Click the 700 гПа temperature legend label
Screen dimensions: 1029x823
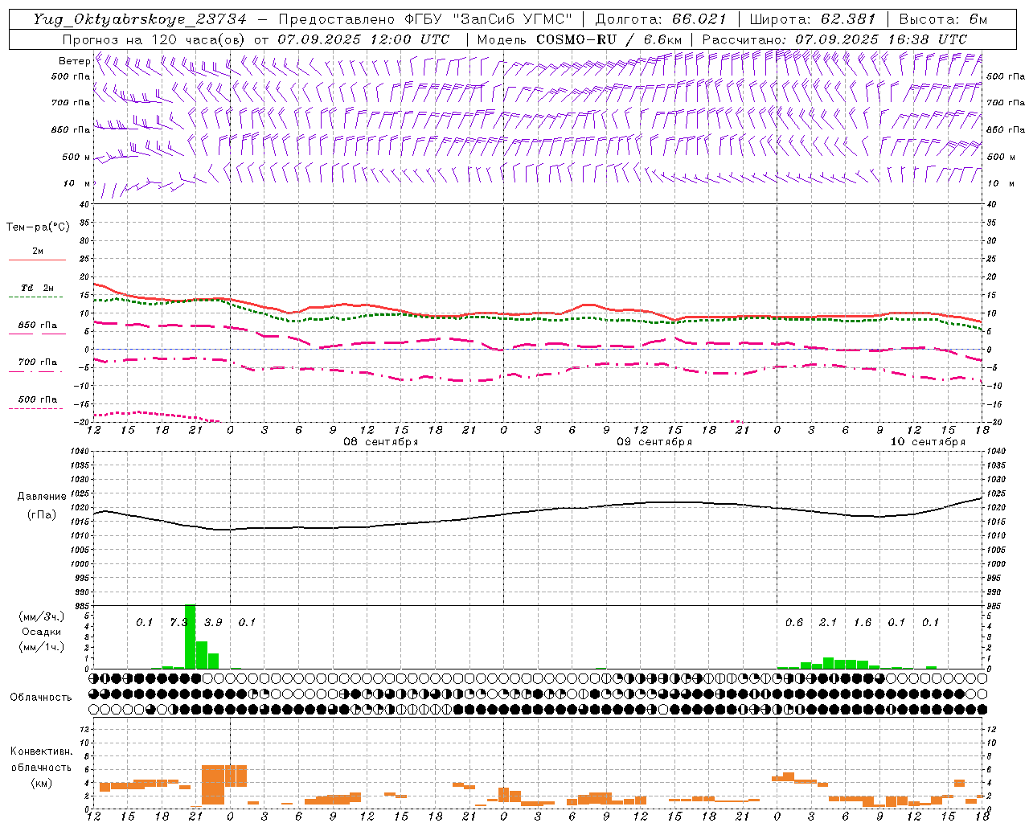38,362
